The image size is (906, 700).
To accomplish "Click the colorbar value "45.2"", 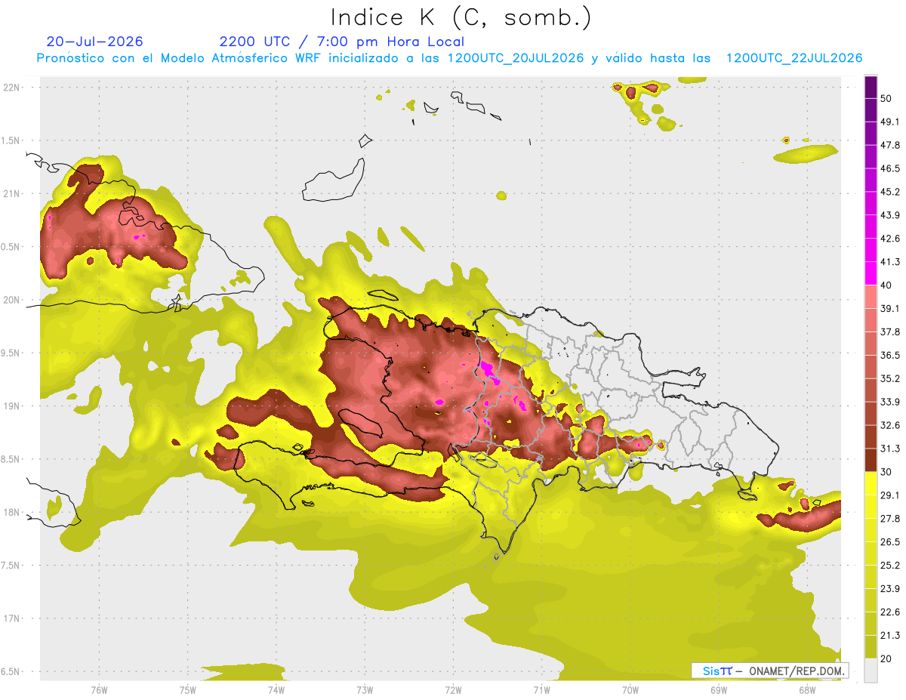I will tap(890, 193).
